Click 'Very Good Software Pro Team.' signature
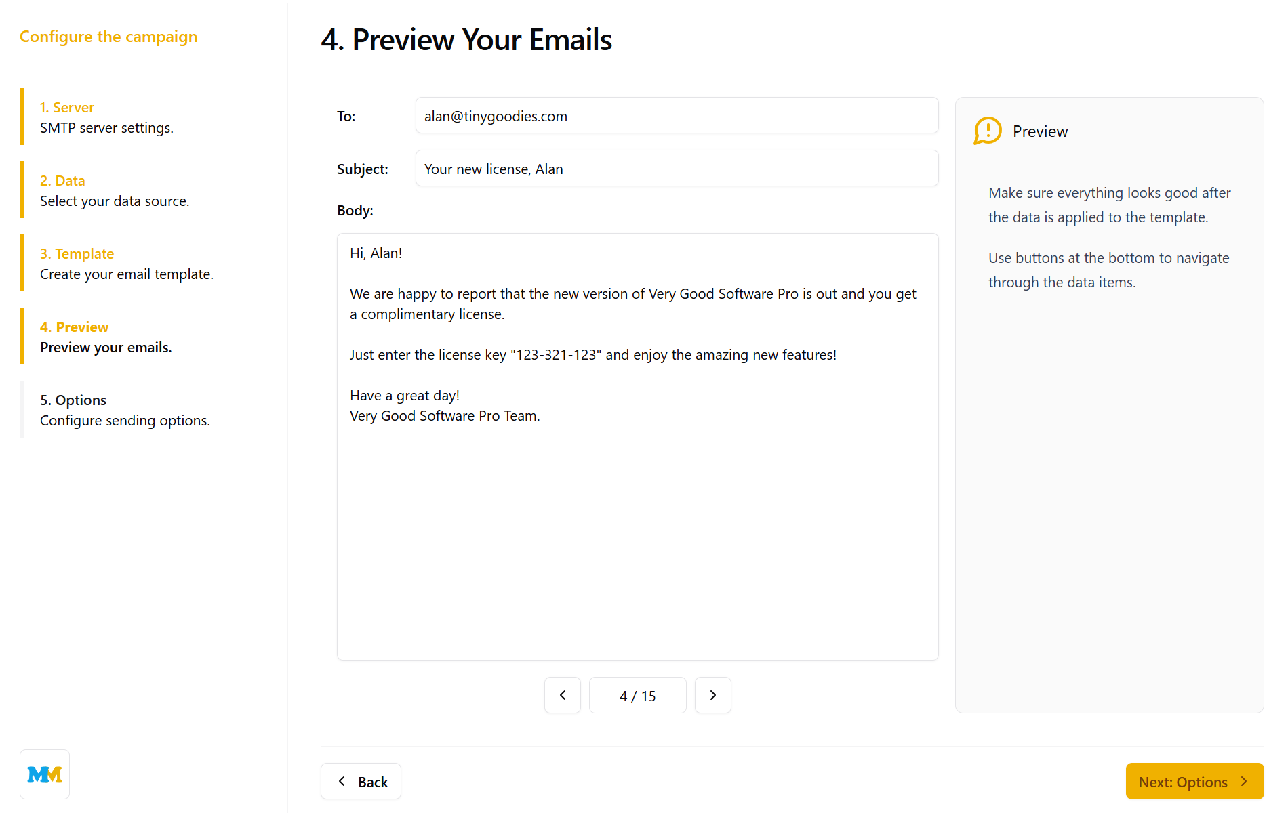Image resolution: width=1288 pixels, height=813 pixels. pos(445,416)
